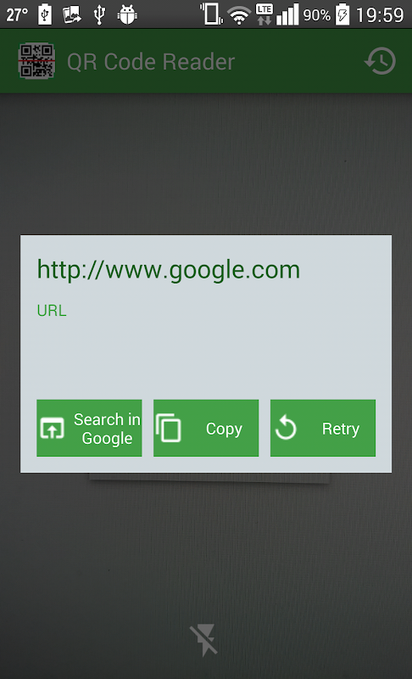Screen dimensions: 412x679
Task: Open the http://www.google.com link text
Action: (x=168, y=270)
